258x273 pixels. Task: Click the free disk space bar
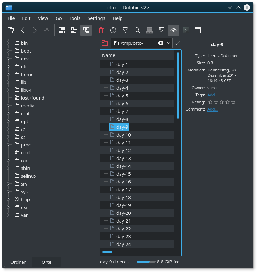(146, 262)
